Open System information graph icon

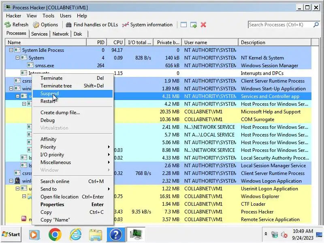pos(126,25)
